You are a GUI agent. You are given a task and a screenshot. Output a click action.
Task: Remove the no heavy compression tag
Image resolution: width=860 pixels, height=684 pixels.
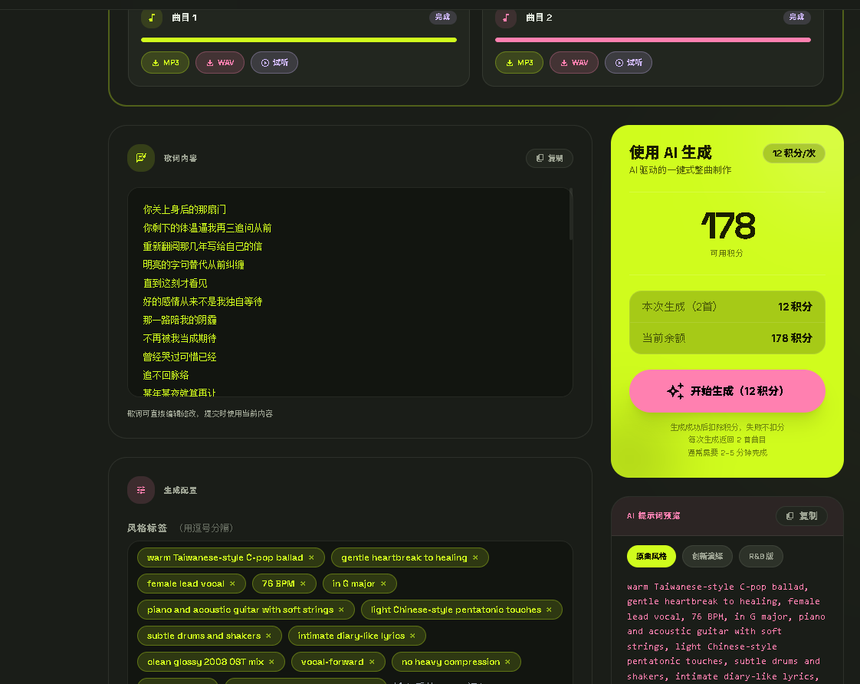(508, 662)
